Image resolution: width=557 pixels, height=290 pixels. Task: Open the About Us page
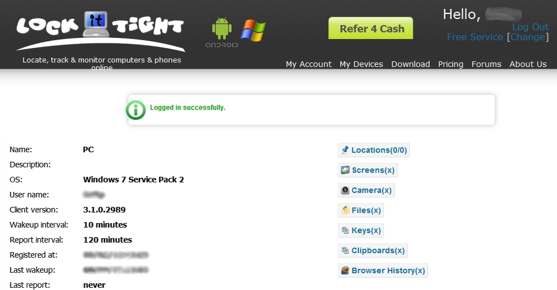(x=528, y=64)
